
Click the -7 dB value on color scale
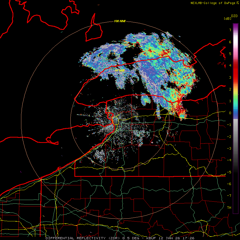(x=229, y=196)
